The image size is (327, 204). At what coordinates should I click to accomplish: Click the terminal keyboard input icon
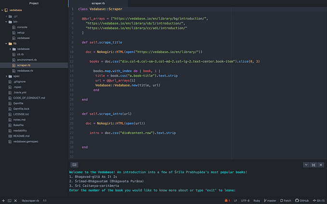[74, 165]
